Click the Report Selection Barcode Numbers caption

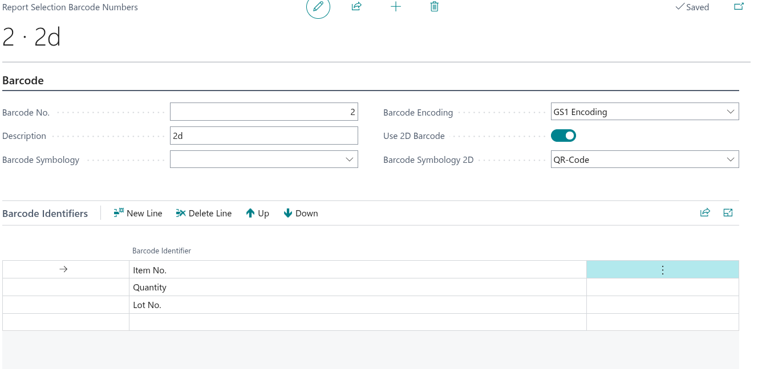pos(70,7)
